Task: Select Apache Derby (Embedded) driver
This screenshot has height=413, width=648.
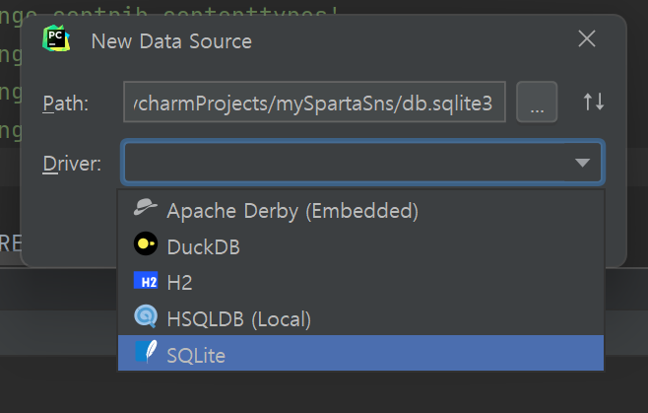Action: 360,210
